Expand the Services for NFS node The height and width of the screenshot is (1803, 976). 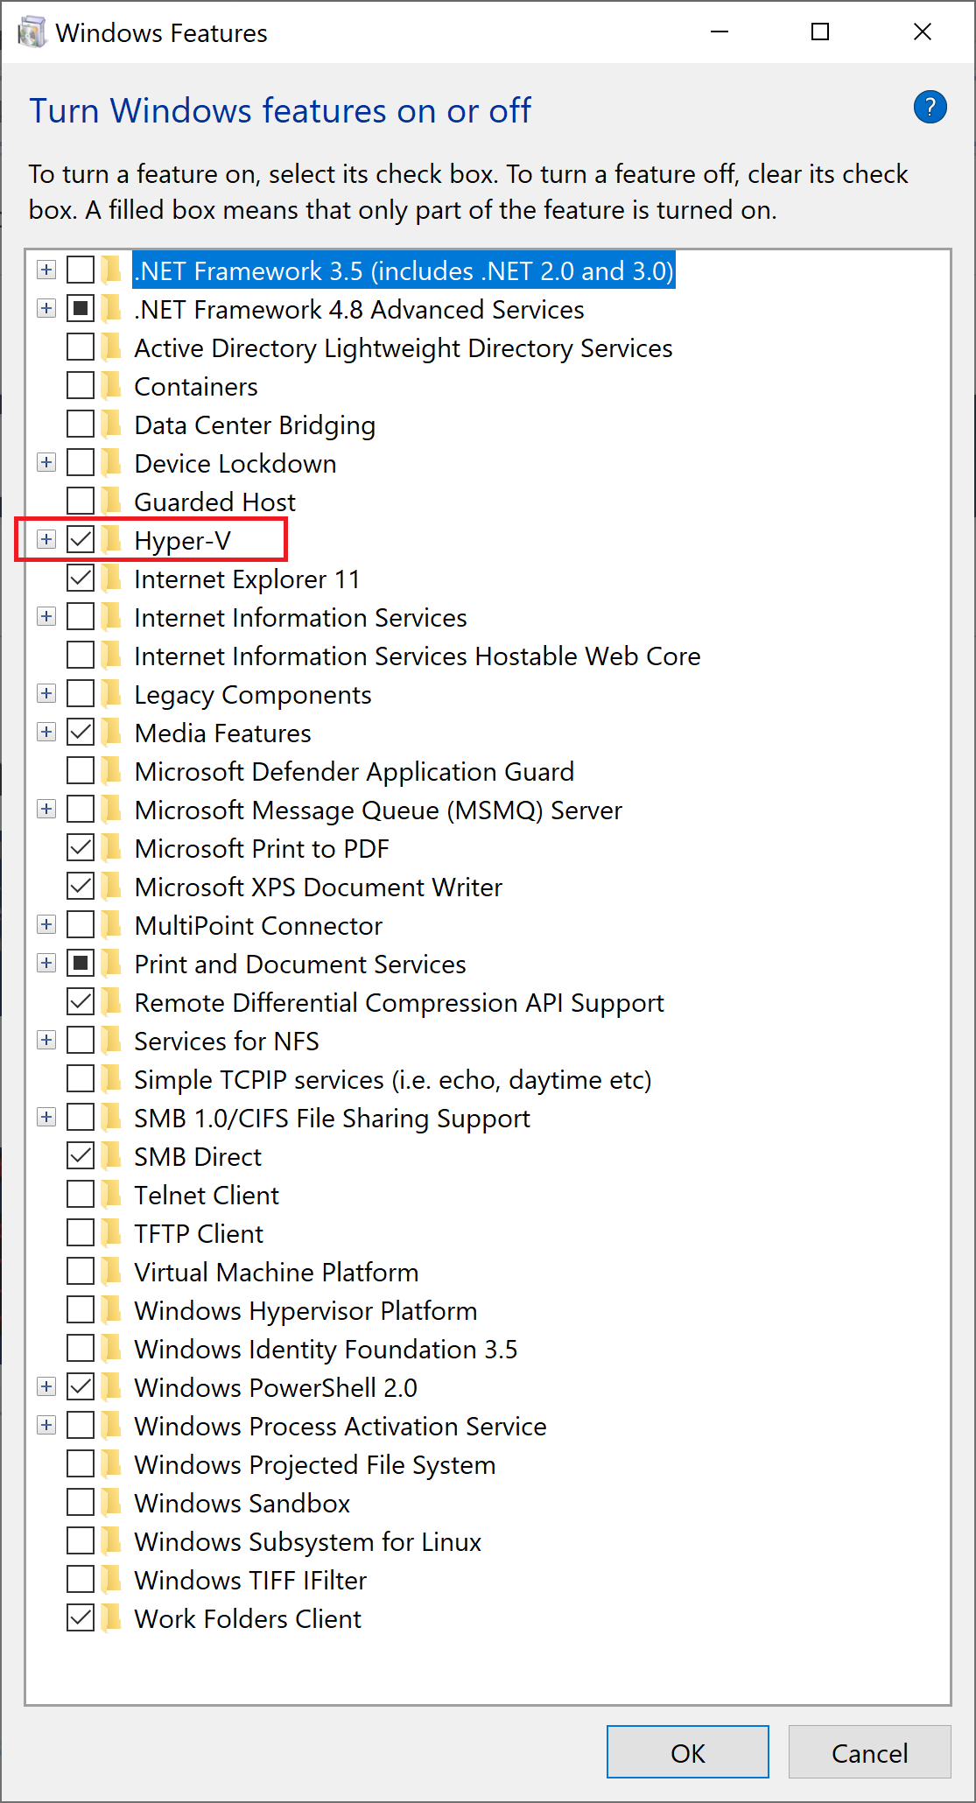(x=46, y=1040)
